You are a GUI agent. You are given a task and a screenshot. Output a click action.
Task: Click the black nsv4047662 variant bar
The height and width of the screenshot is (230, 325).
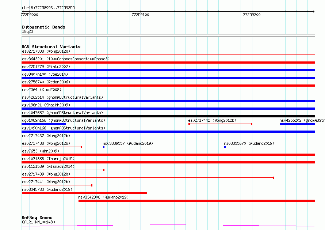[x=168, y=116]
